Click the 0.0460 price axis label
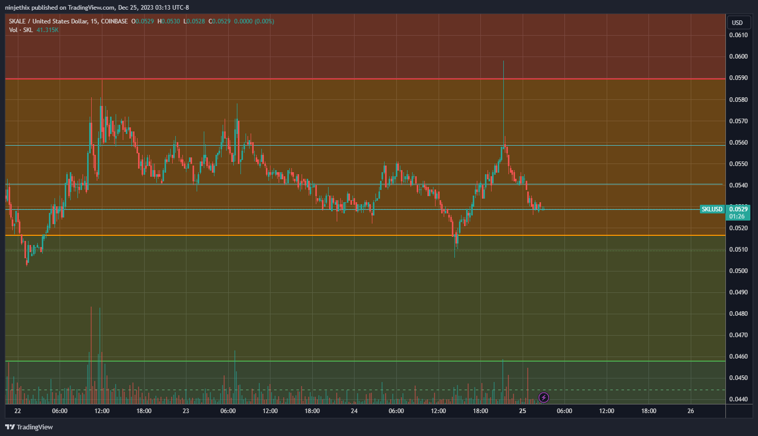Viewport: 758px width, 436px height. (738, 357)
